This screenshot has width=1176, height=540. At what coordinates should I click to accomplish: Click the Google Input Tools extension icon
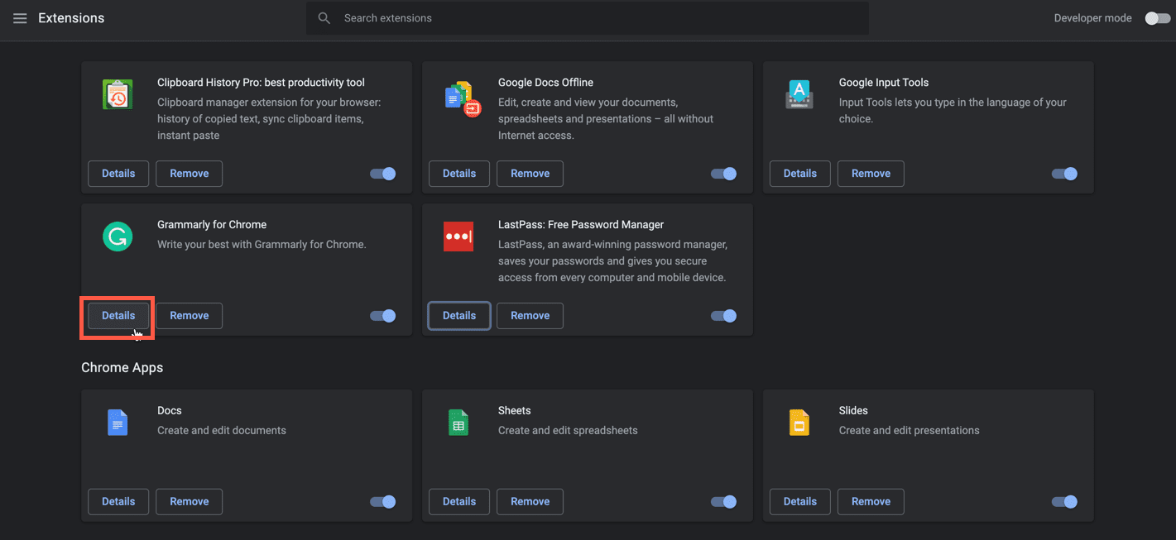[799, 94]
